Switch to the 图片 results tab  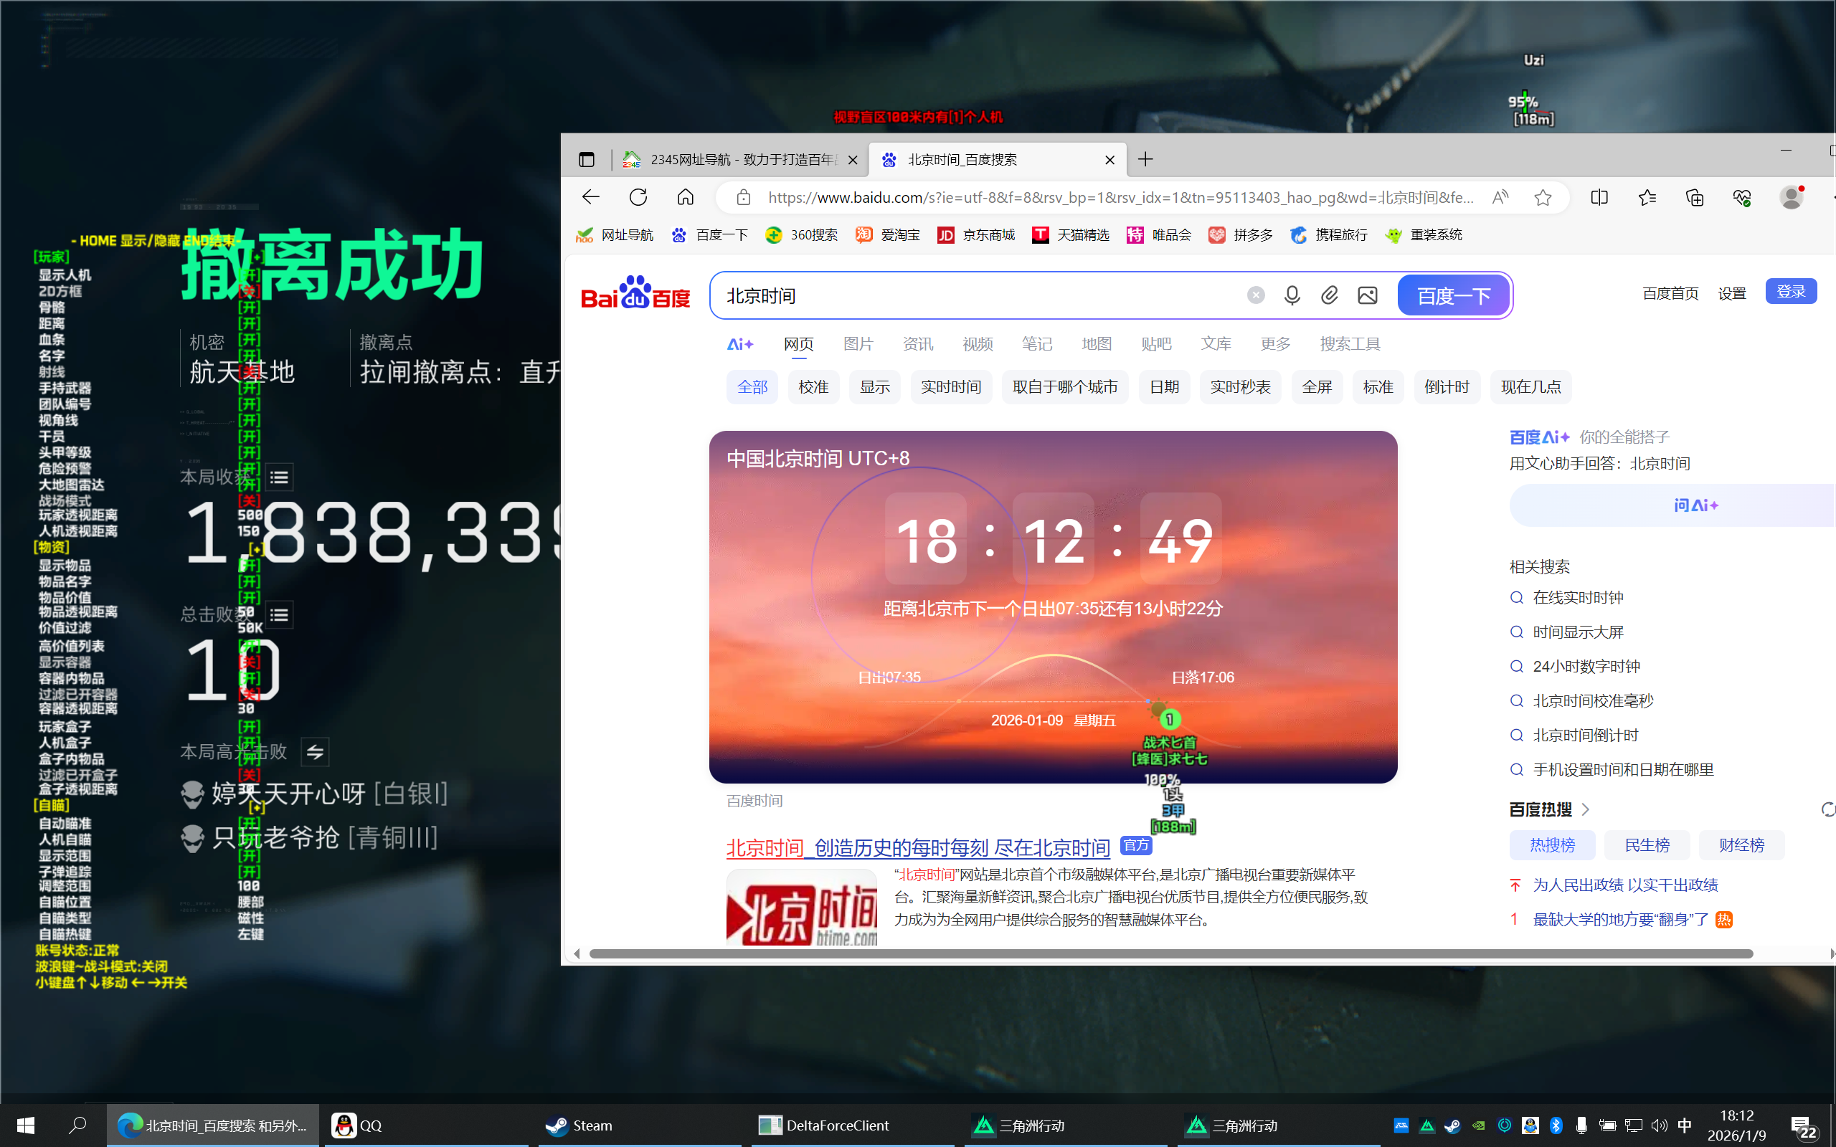(x=857, y=343)
